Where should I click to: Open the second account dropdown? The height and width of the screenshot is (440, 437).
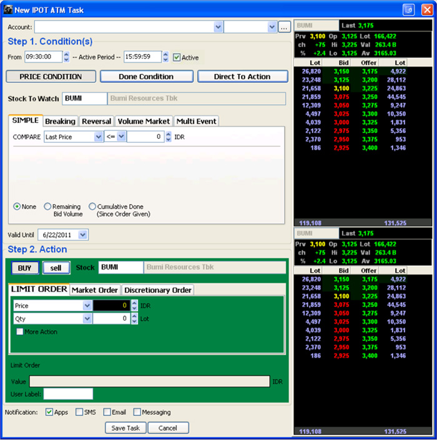pyautogui.click(x=272, y=27)
